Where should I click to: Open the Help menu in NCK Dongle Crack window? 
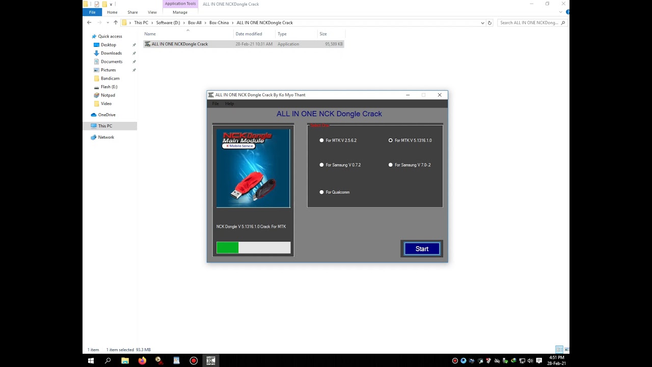point(230,103)
